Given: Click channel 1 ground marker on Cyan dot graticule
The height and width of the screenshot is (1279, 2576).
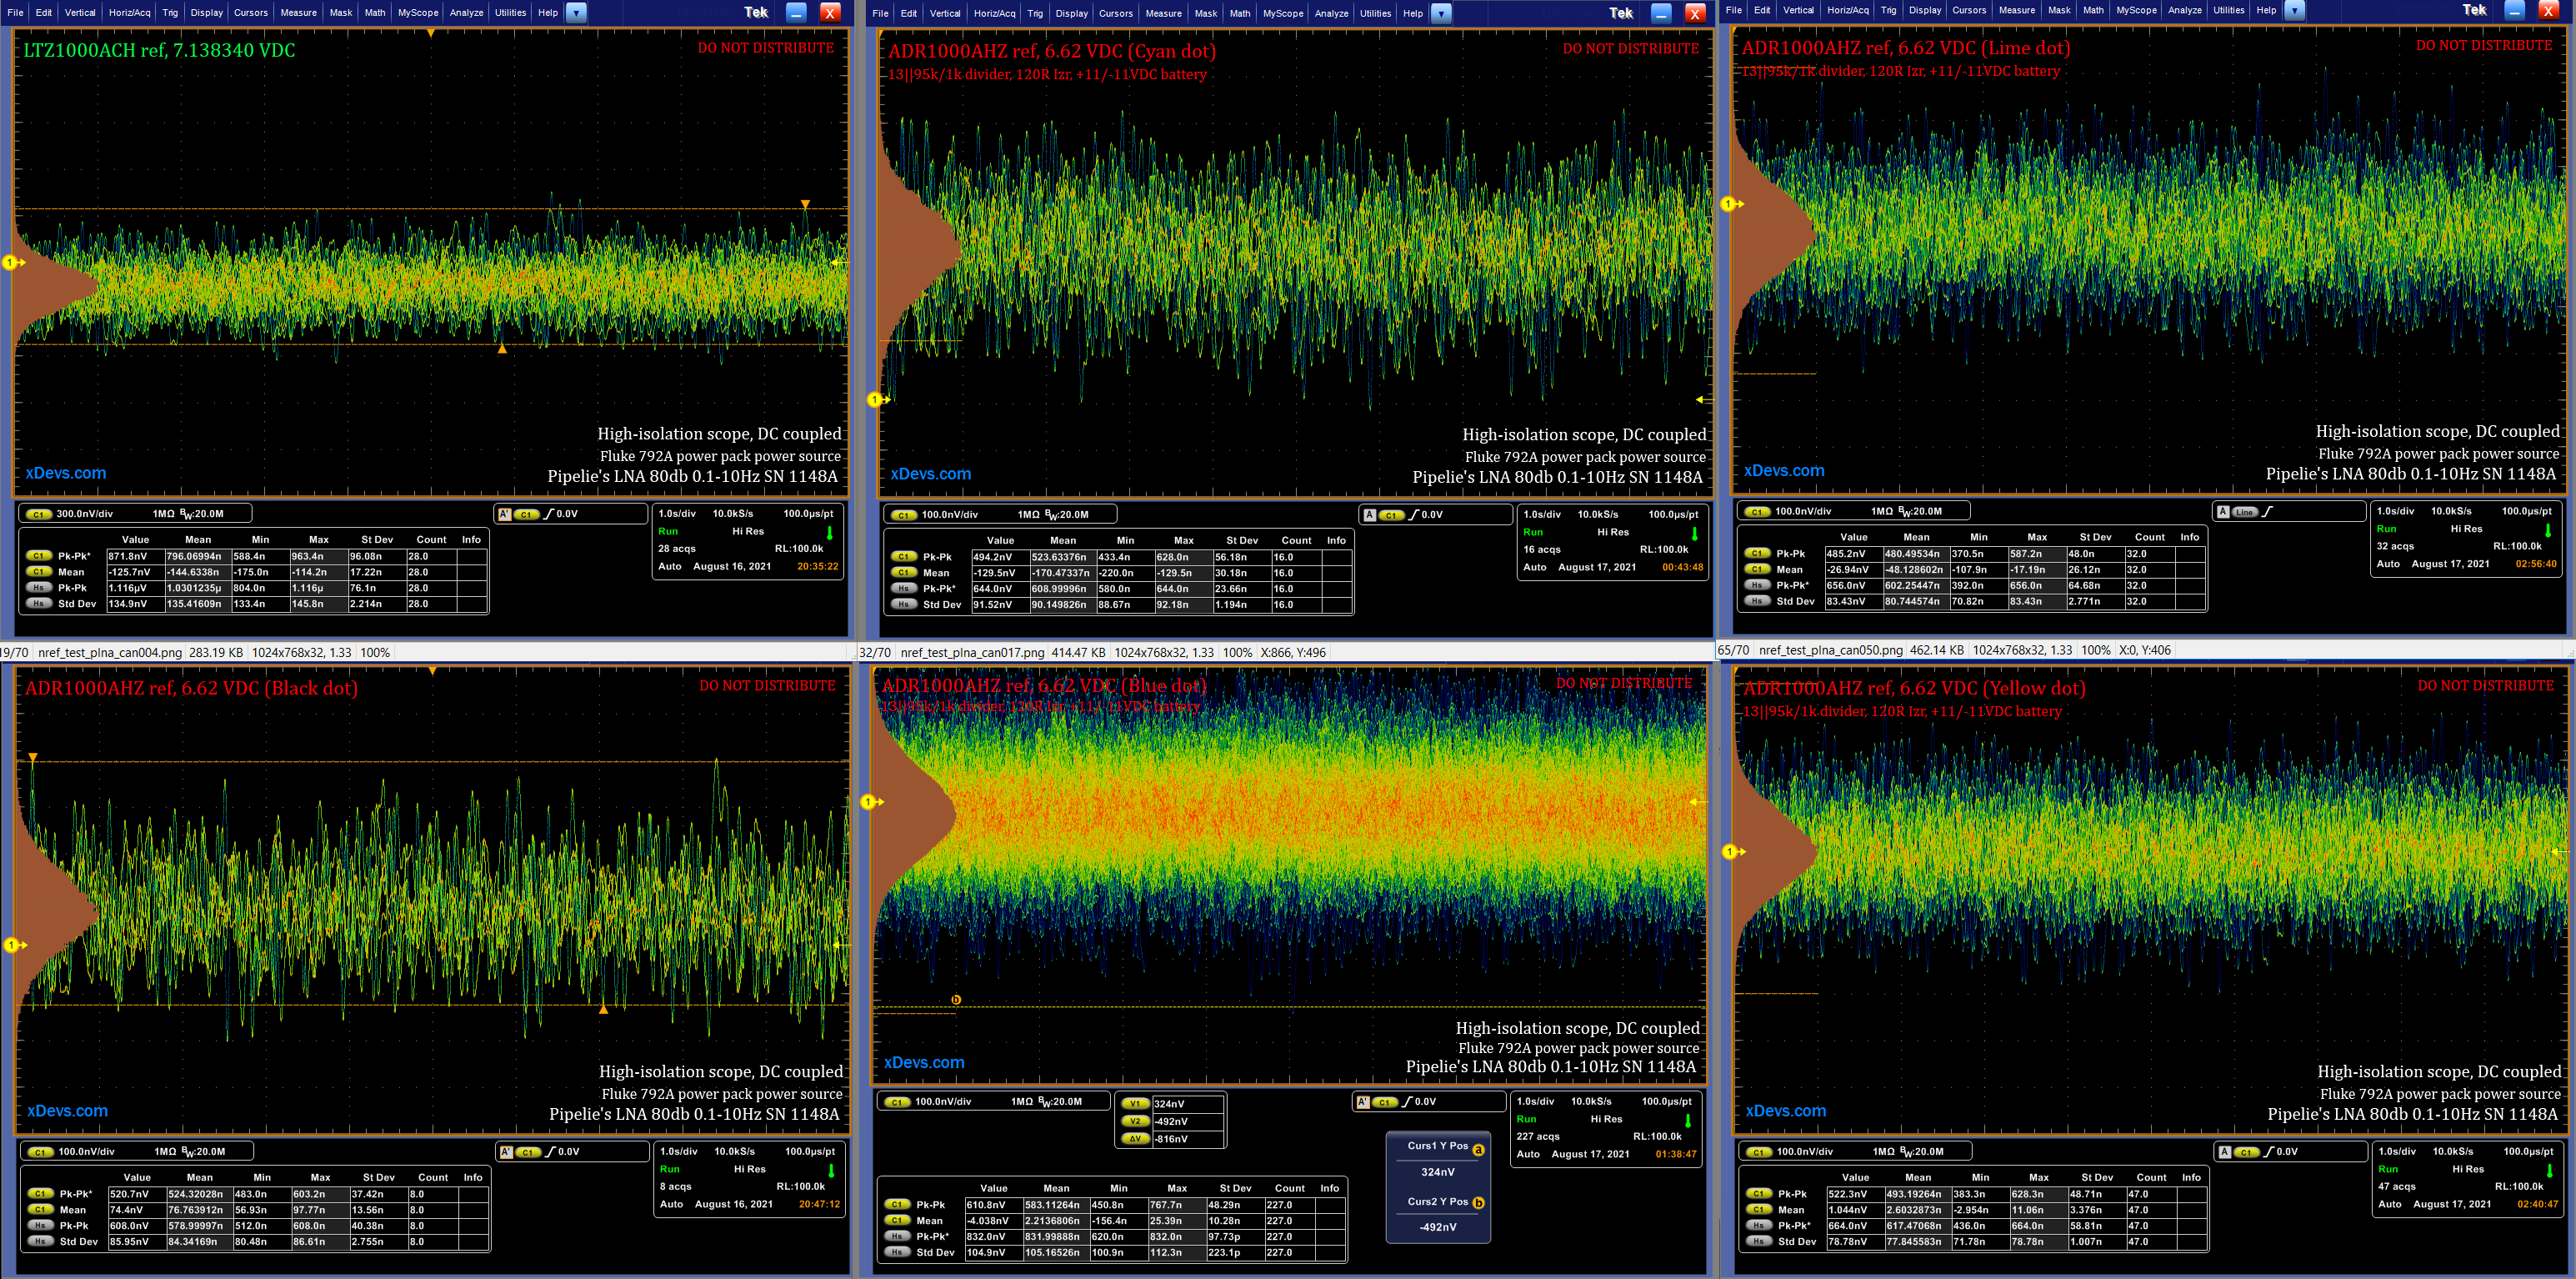Looking at the screenshot, I should point(875,400).
